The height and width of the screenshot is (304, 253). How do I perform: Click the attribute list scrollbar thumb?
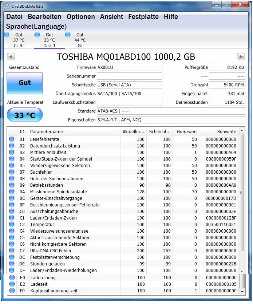(x=242, y=192)
